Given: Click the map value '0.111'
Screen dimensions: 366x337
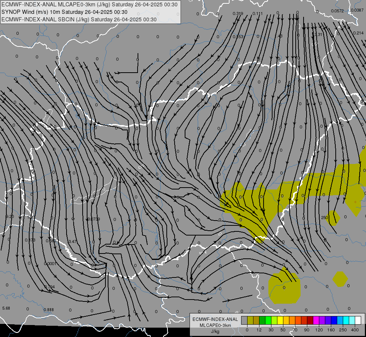Looking at the screenshot, I should [258, 13].
